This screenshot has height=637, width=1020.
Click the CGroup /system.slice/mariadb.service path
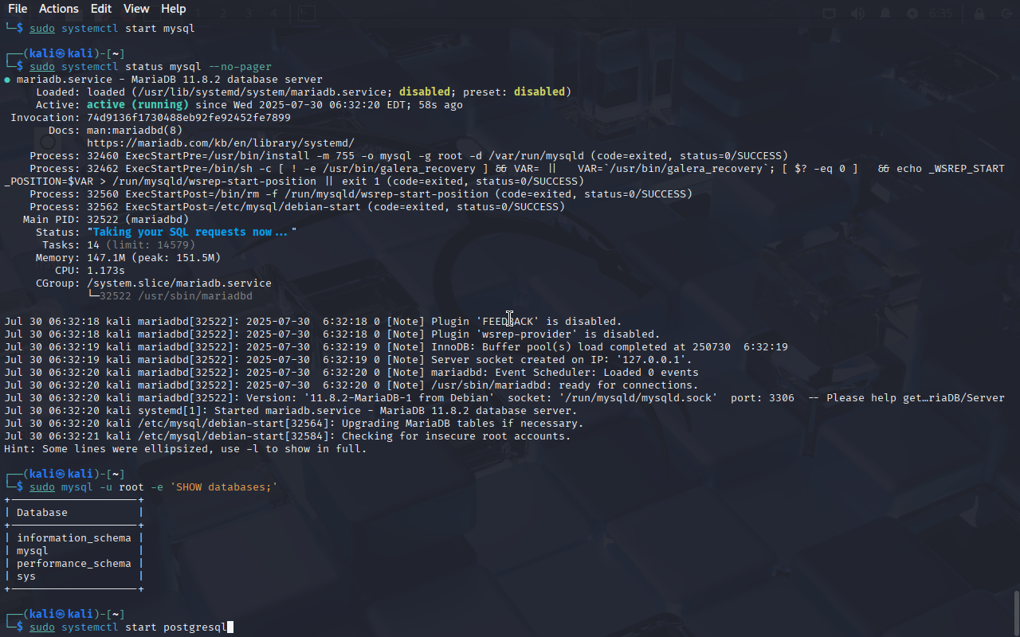pyautogui.click(x=179, y=283)
